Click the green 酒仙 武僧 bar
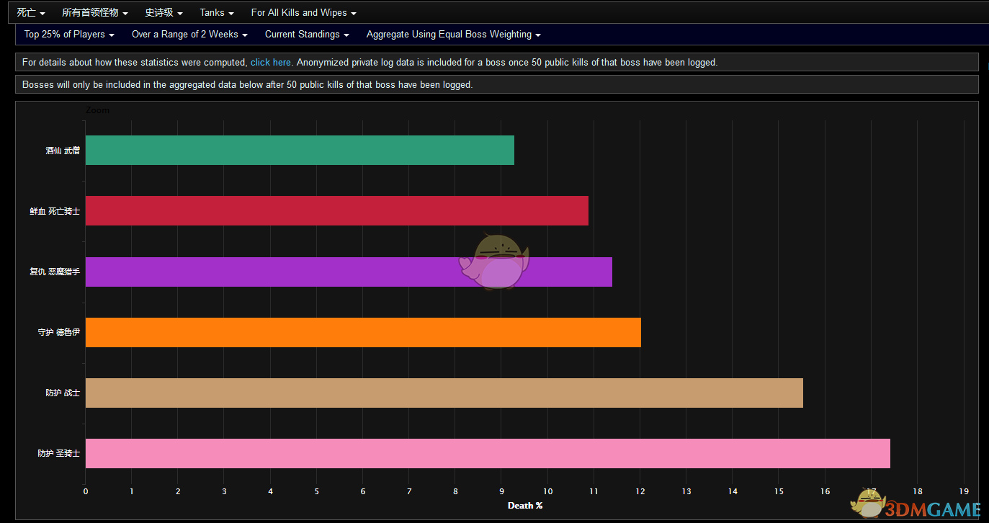Screen dimensions: 989x523 point(300,150)
